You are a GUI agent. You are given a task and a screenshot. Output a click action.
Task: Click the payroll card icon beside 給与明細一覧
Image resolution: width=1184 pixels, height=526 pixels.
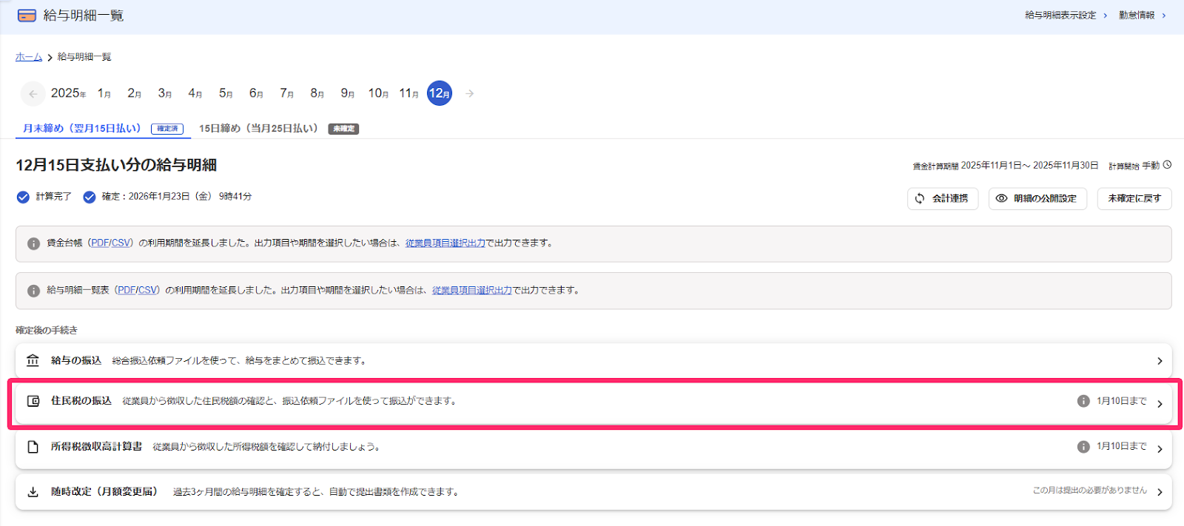click(x=27, y=16)
